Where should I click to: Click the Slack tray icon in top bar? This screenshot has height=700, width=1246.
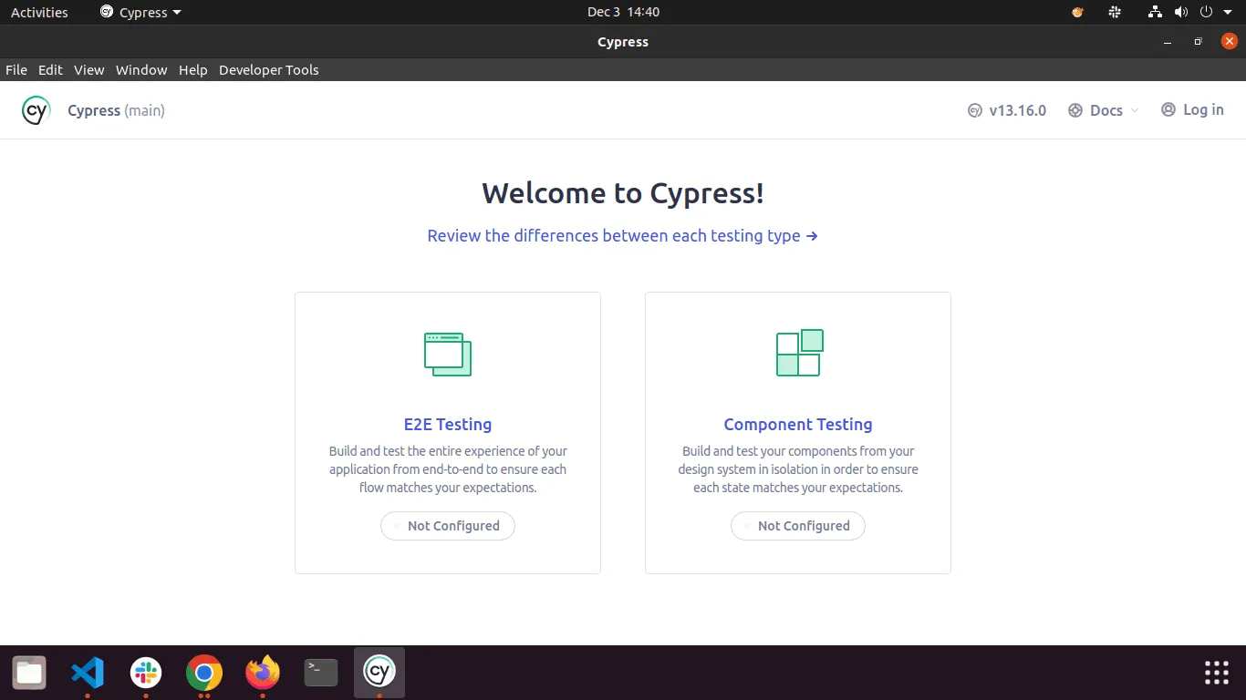[1115, 12]
